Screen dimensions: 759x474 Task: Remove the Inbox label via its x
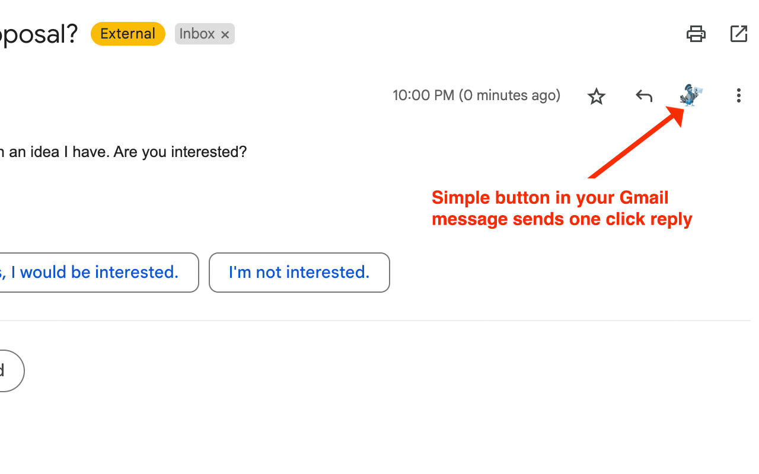pyautogui.click(x=225, y=34)
